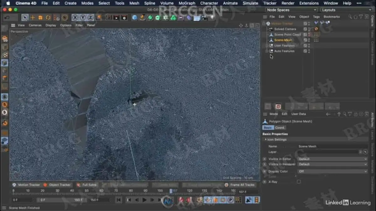Image resolution: width=376 pixels, height=211 pixels.
Task: Click the Name field containing Scene Mesh
Action: pyautogui.click(x=333, y=146)
